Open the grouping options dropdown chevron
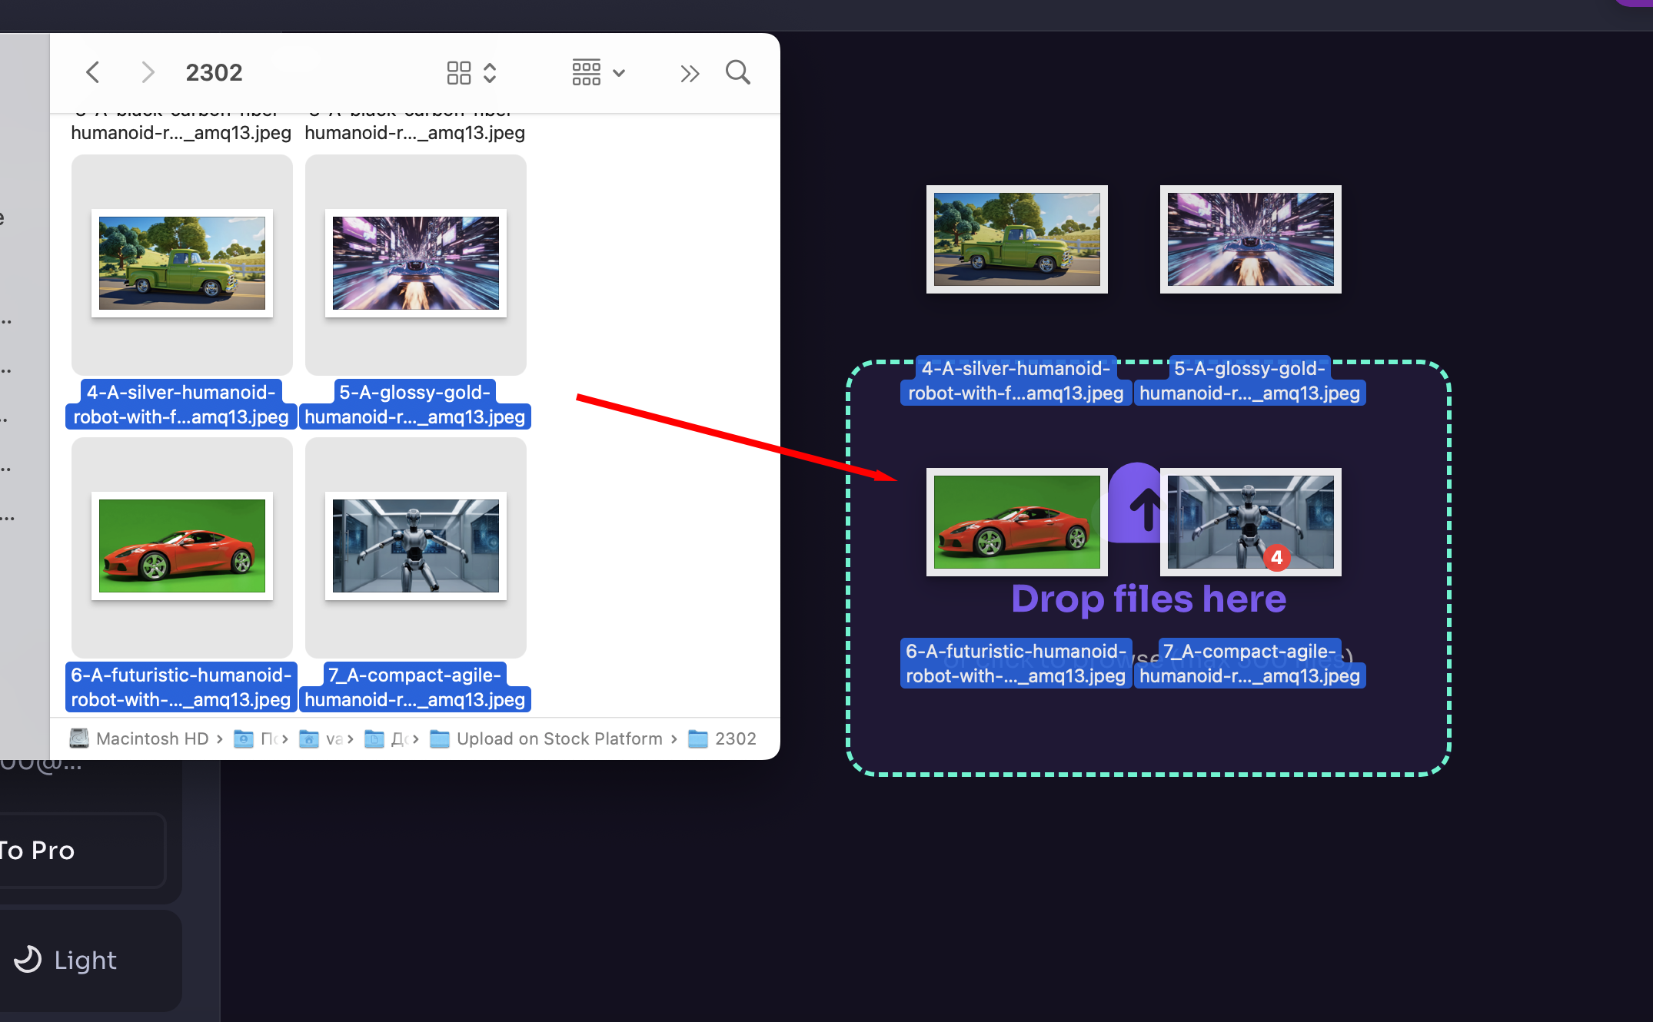 pos(620,71)
